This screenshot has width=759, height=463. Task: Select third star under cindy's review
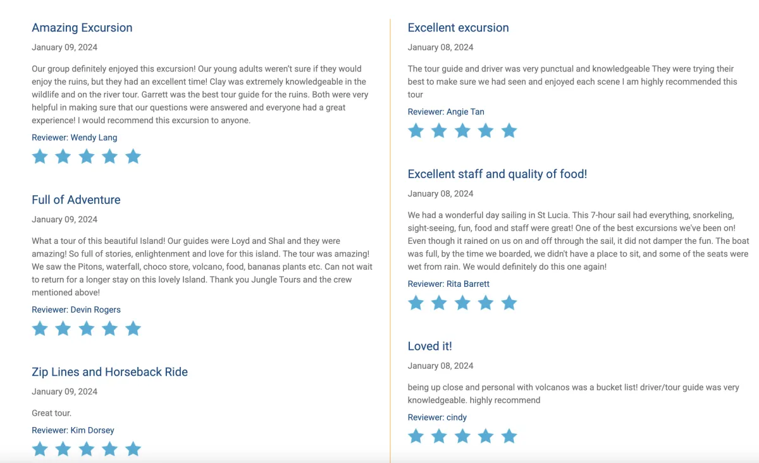462,436
